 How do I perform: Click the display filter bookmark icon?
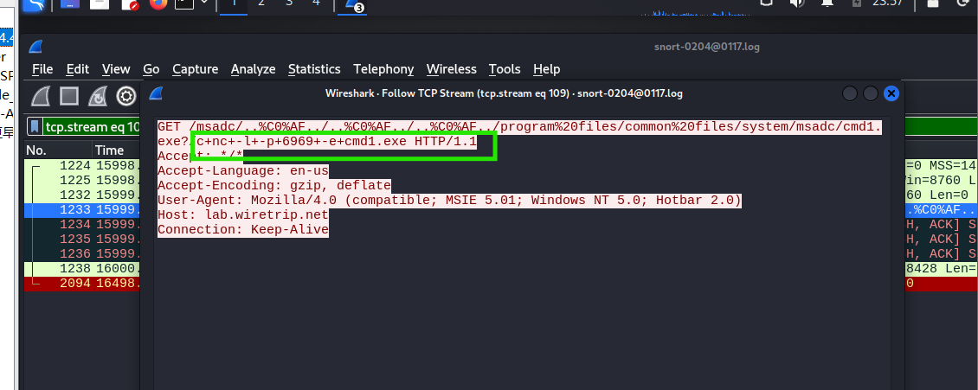35,127
